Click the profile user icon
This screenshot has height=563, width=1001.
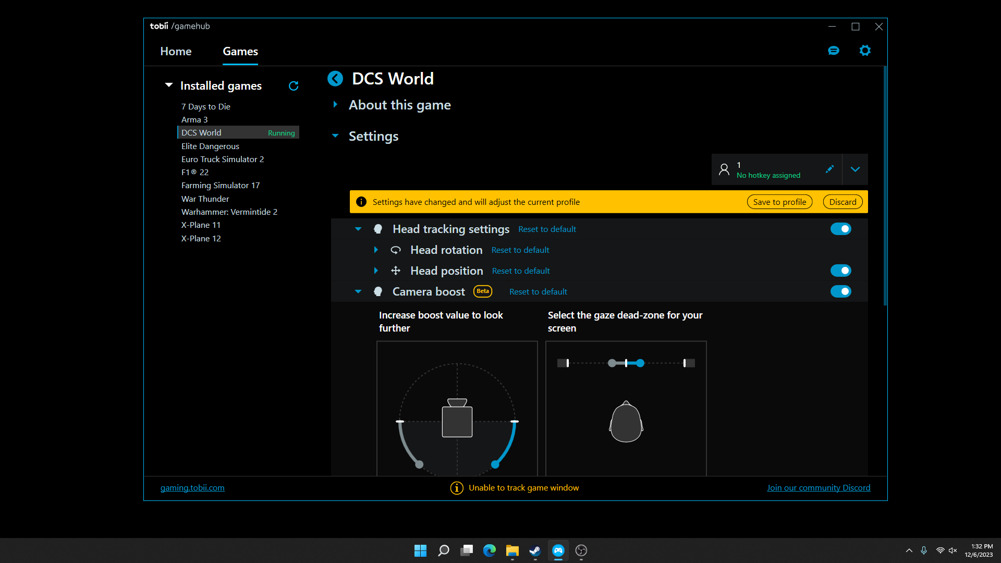click(x=724, y=169)
